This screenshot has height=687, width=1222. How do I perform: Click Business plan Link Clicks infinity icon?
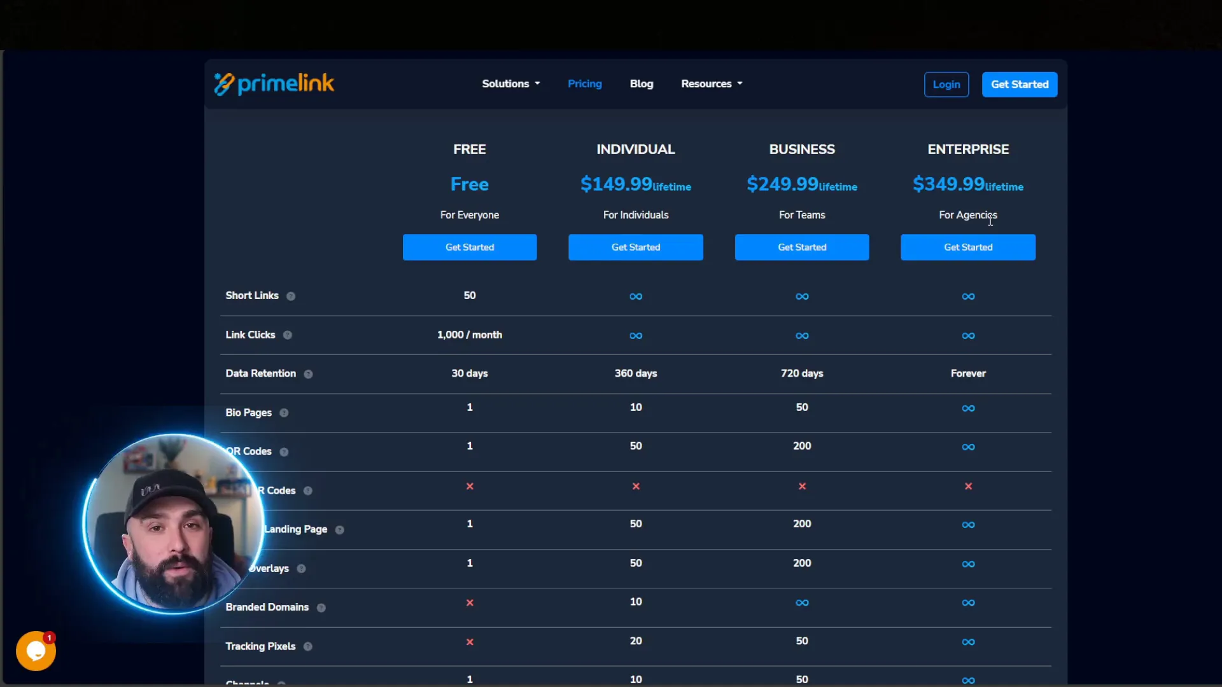tap(802, 336)
